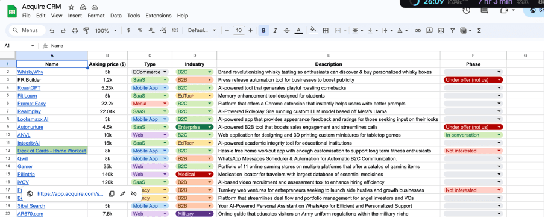The image size is (545, 218).
Task: Click the Redo arrow icon
Action: 63,31
